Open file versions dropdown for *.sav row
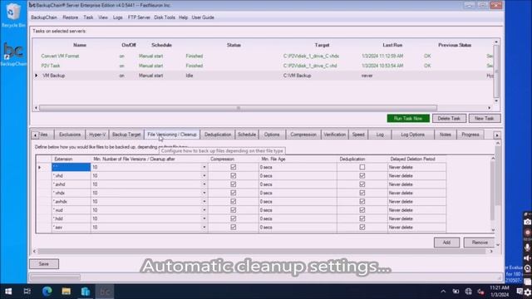The image size is (532, 299). pos(204,227)
